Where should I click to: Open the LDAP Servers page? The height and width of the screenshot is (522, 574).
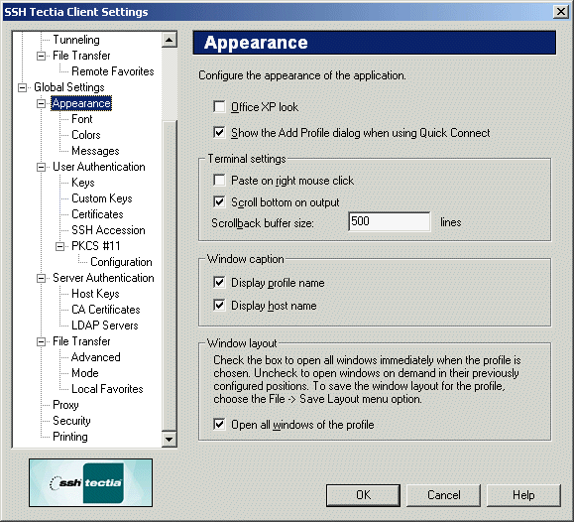tap(105, 326)
